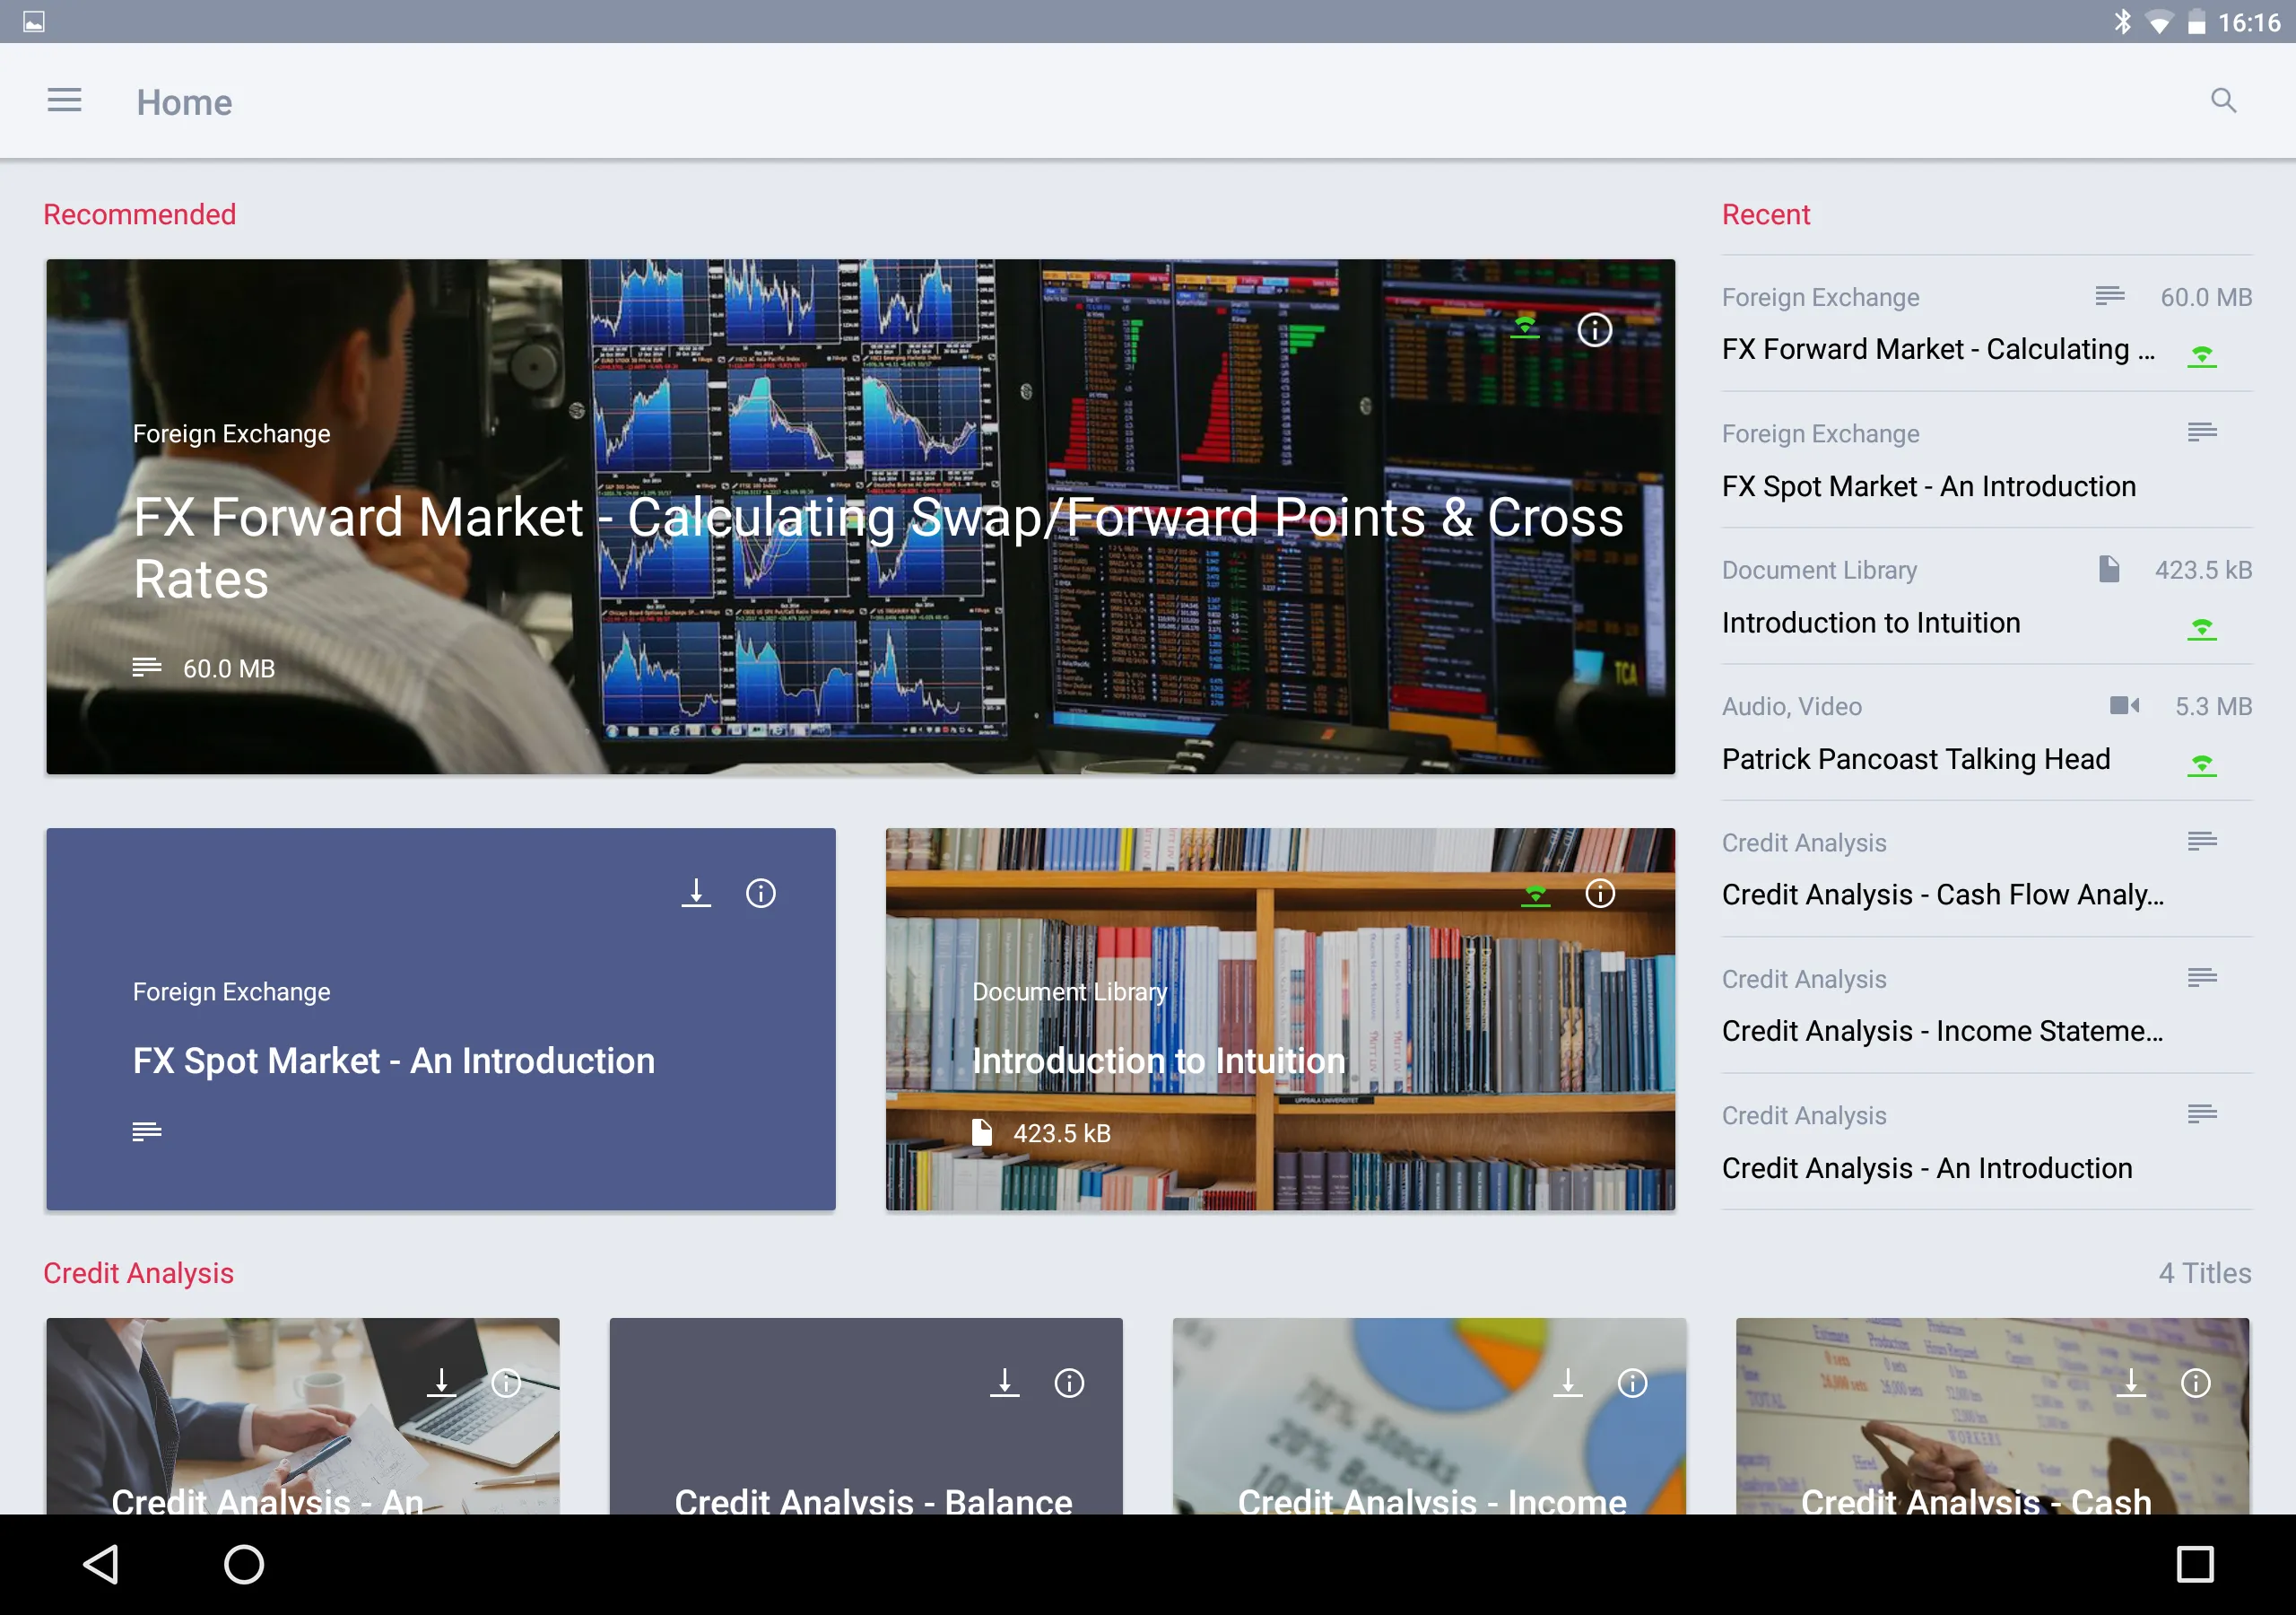Expand the Credit Analysis section showing 4 Titles
2296x1615 pixels.
pos(2205,1272)
